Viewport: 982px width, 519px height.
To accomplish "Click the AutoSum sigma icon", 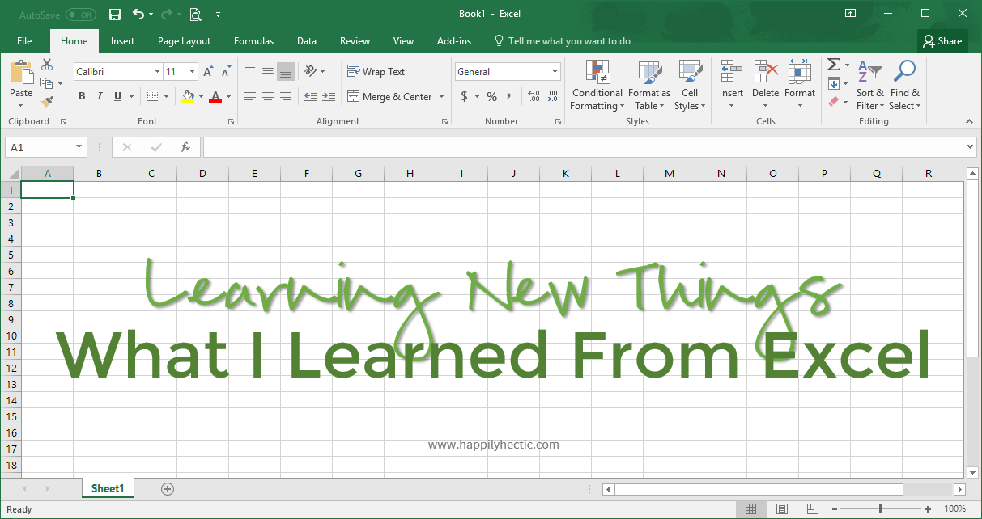I will 833,65.
